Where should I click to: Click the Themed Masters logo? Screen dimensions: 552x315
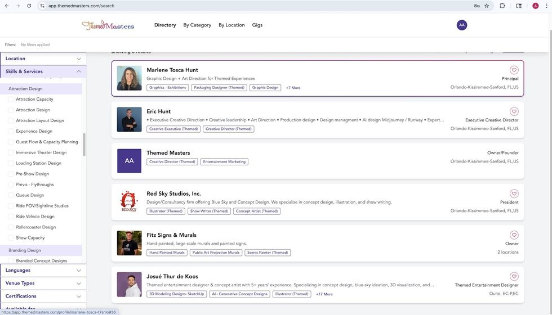[x=108, y=25]
